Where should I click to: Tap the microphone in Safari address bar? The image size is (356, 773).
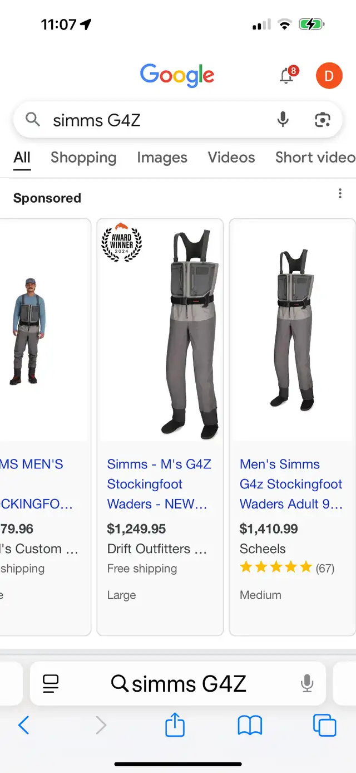click(x=307, y=683)
